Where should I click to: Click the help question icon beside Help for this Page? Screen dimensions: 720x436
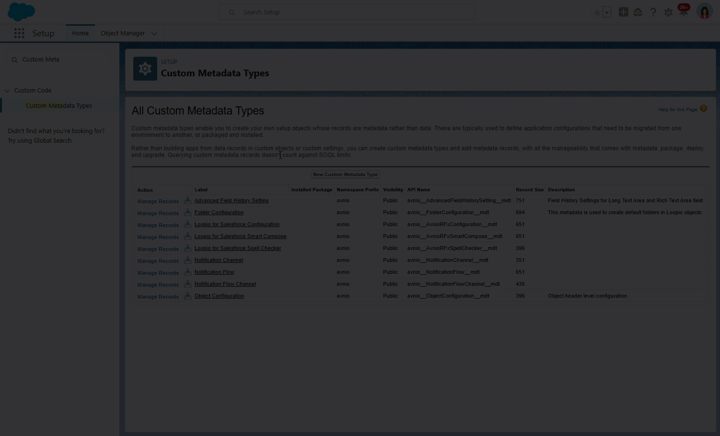point(703,109)
